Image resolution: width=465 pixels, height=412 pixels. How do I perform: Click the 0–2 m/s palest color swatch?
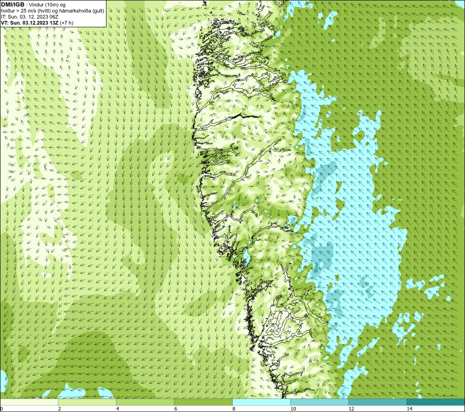pyautogui.click(x=29, y=402)
